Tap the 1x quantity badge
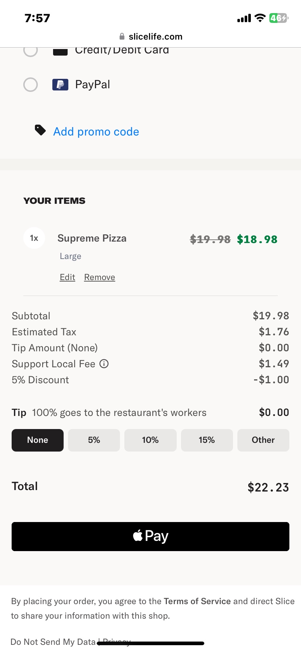Viewport: 301px width, 651px height. click(34, 238)
